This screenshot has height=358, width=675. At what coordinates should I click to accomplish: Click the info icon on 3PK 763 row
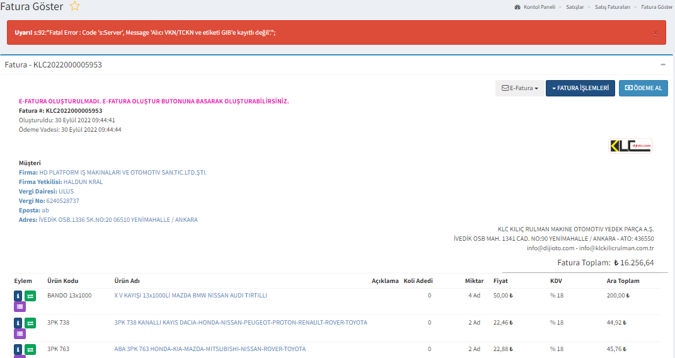click(x=19, y=349)
